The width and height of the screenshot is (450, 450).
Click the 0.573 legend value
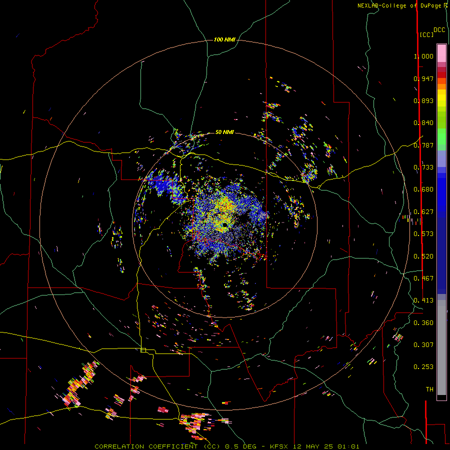point(423,234)
